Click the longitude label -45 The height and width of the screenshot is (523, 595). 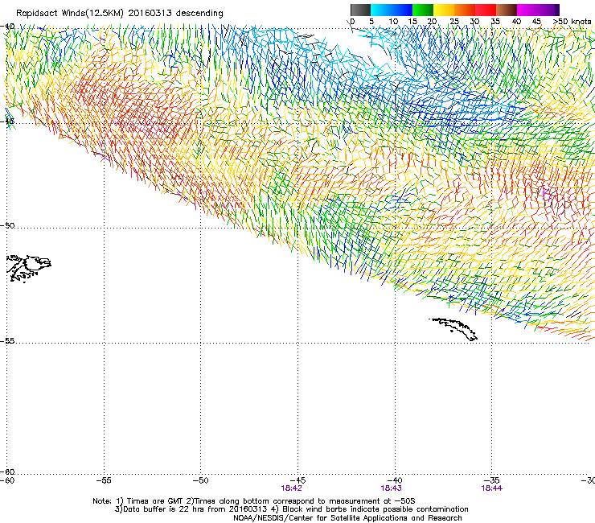coord(297,480)
